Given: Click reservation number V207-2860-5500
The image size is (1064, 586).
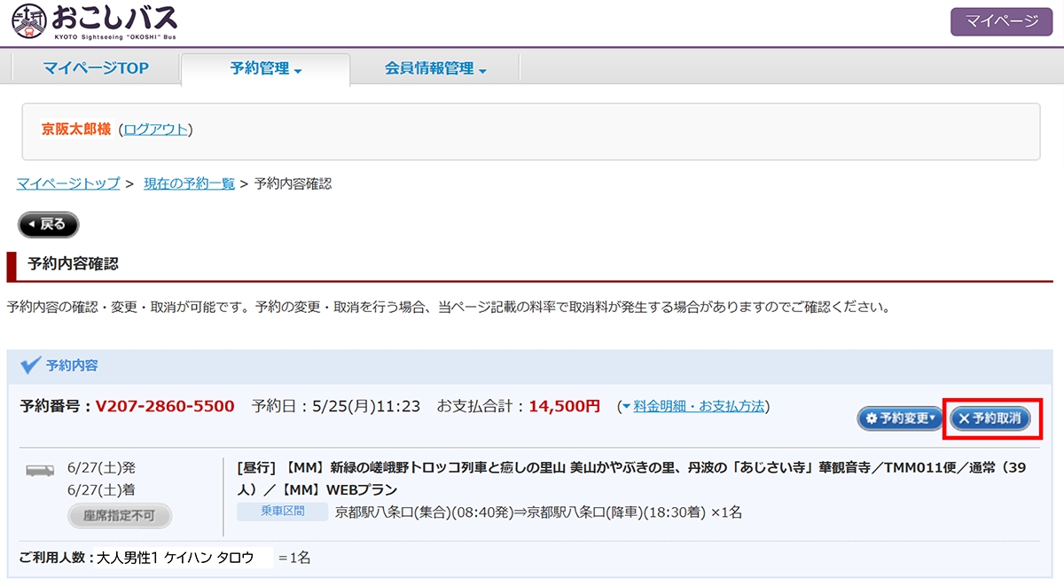Looking at the screenshot, I should (165, 406).
